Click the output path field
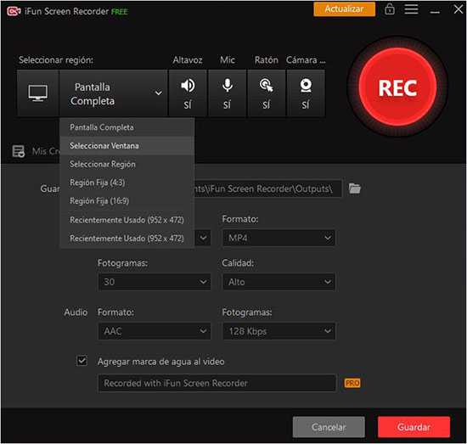This screenshot has height=444, width=467. [x=268, y=188]
